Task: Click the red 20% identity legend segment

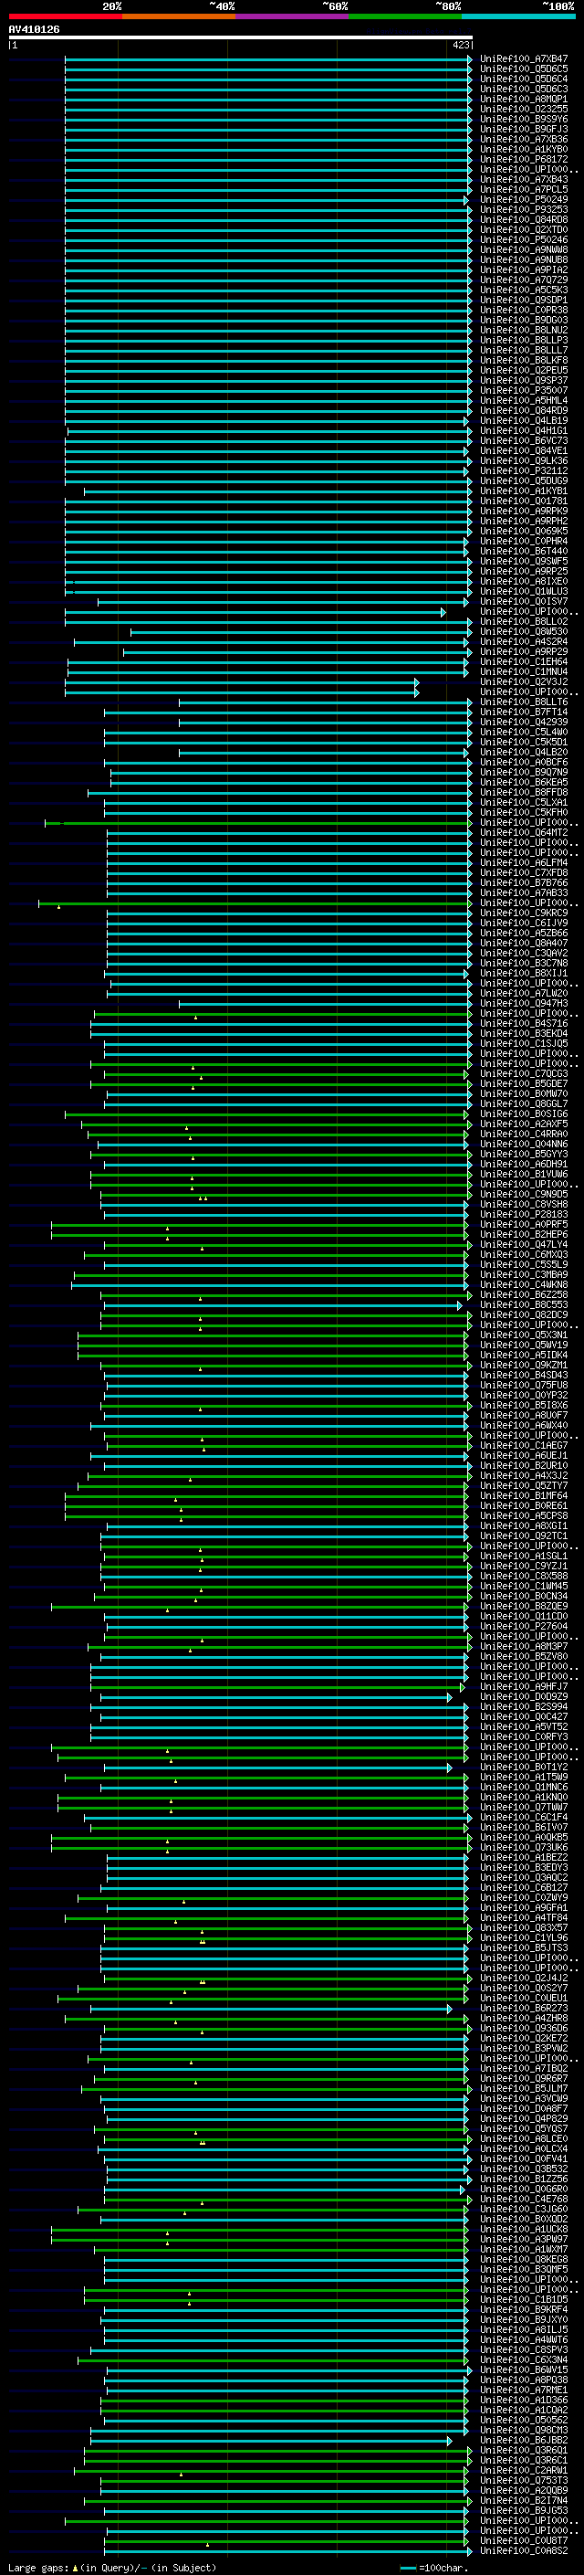Action: [x=65, y=16]
